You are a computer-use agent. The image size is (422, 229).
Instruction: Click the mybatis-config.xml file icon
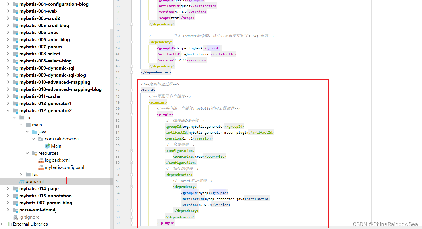coord(41,167)
